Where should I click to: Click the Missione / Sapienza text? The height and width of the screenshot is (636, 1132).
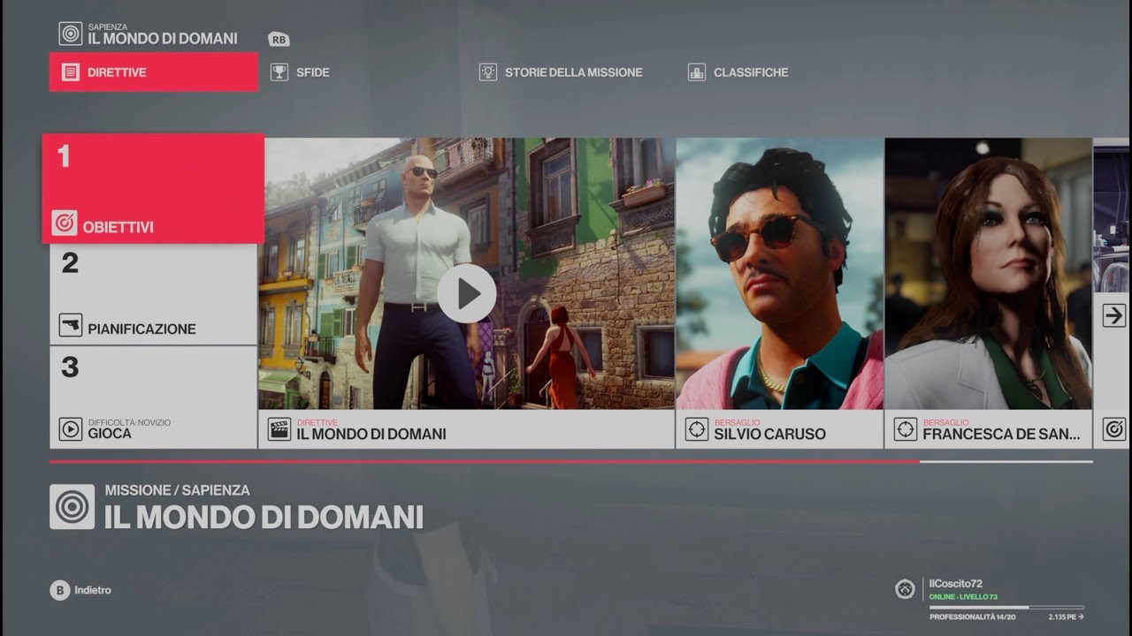[x=177, y=490]
